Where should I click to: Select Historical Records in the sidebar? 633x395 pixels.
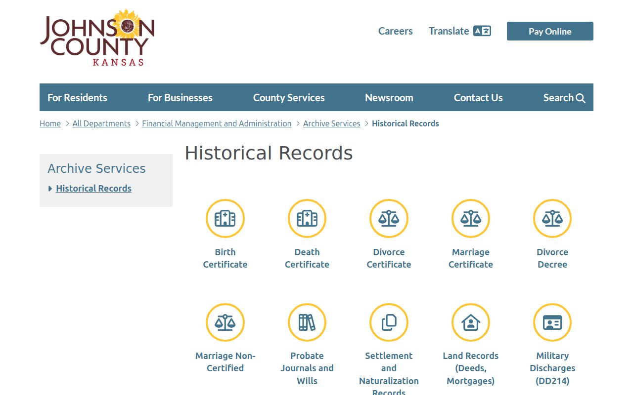click(94, 188)
